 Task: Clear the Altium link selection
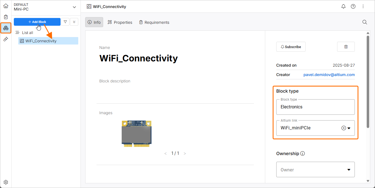click(x=343, y=128)
